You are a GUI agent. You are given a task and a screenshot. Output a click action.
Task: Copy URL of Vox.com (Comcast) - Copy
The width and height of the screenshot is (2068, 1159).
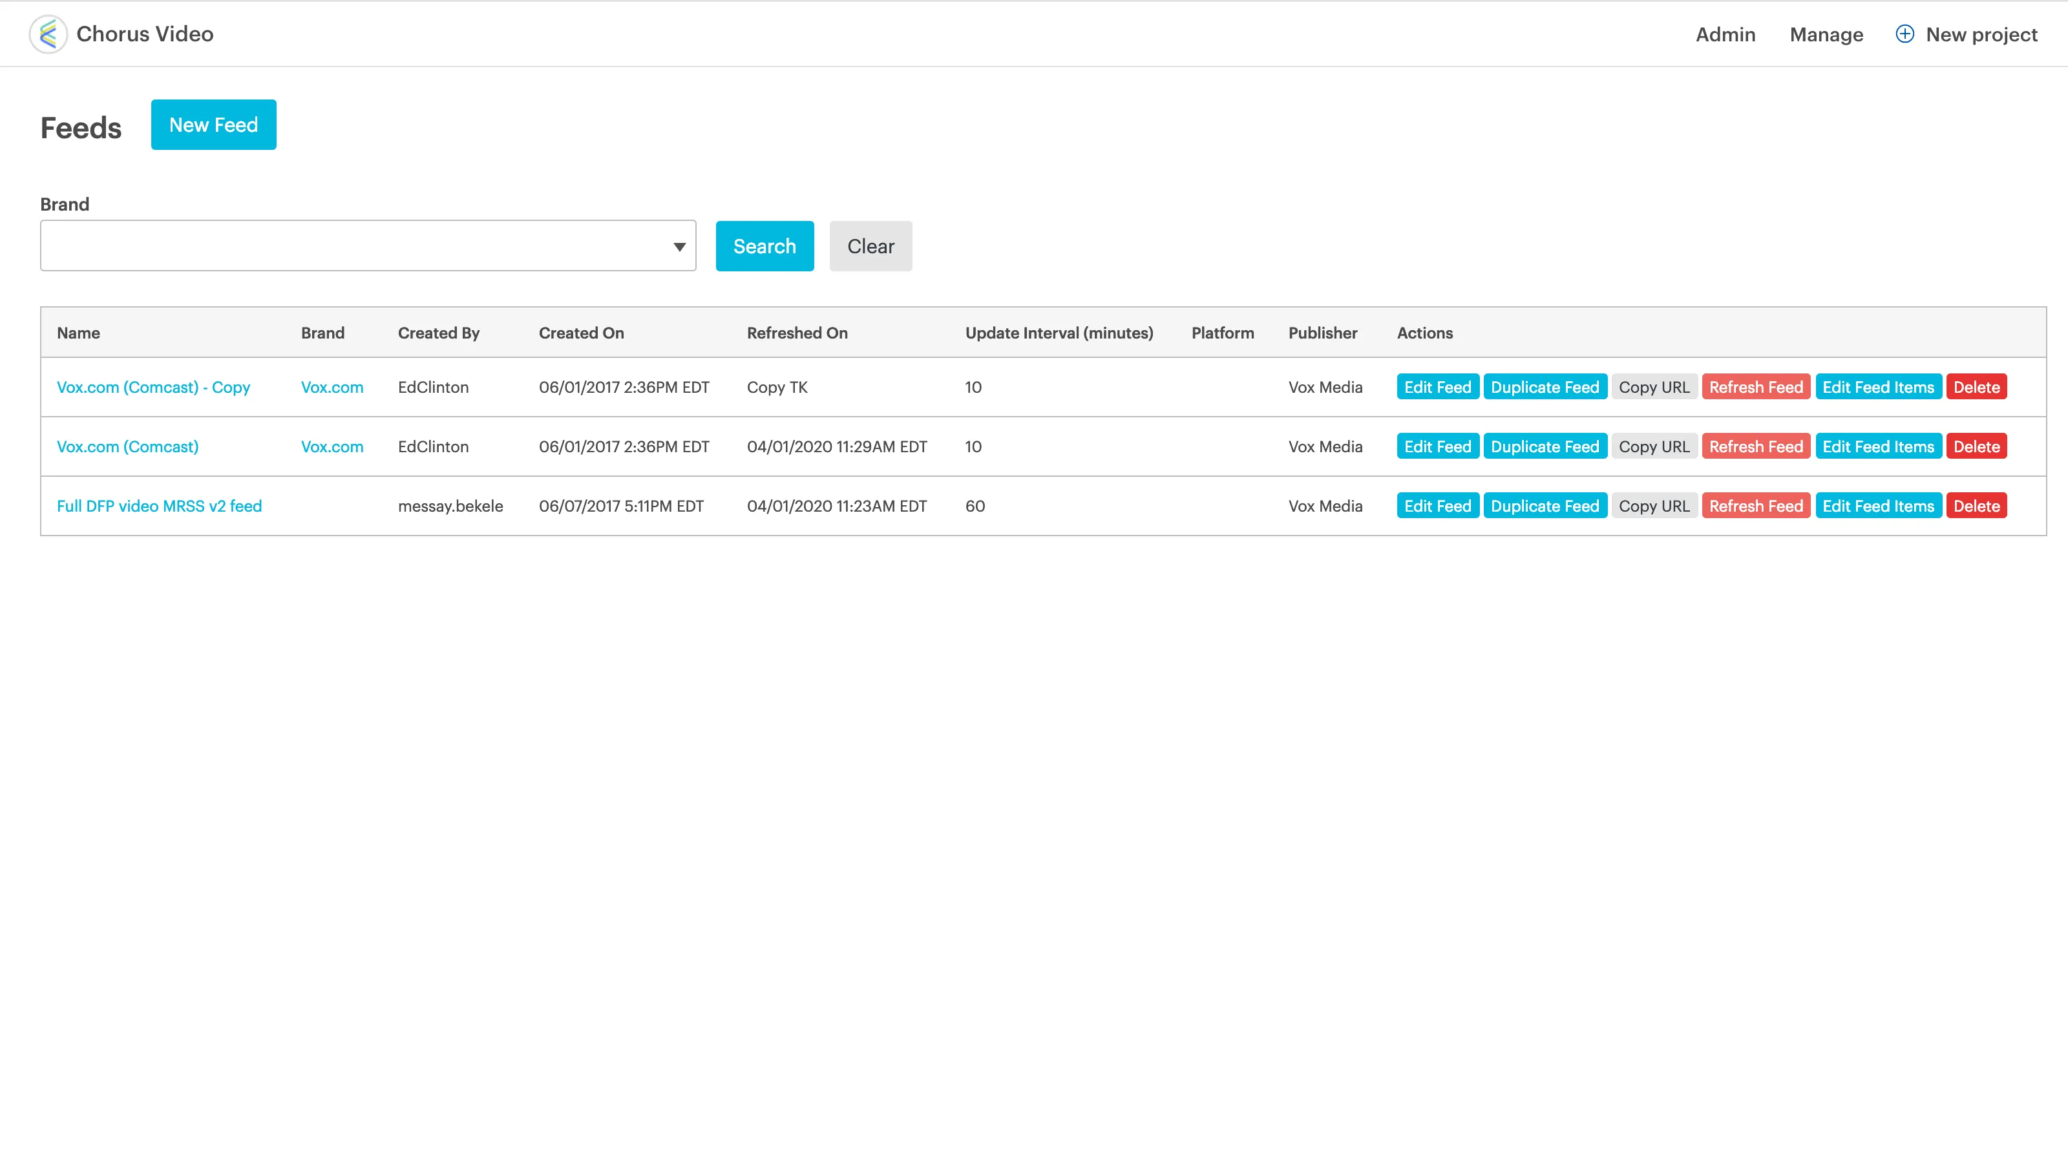point(1654,387)
